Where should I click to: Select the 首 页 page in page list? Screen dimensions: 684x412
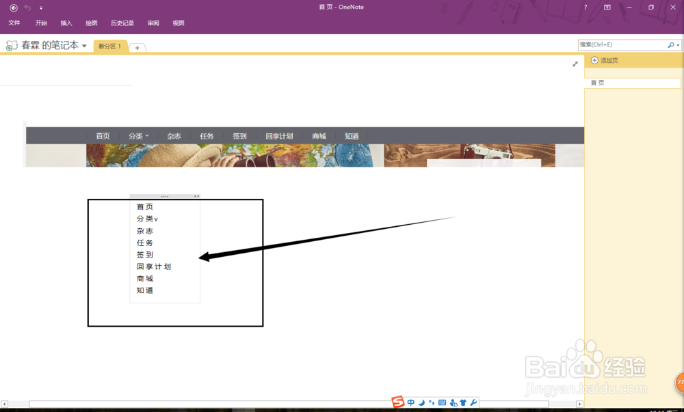pyautogui.click(x=633, y=83)
